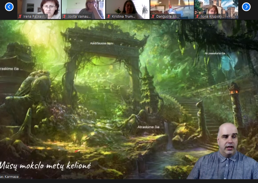
Task: Select Jovita Vainau... video thumbnail
Action: tap(83, 9)
